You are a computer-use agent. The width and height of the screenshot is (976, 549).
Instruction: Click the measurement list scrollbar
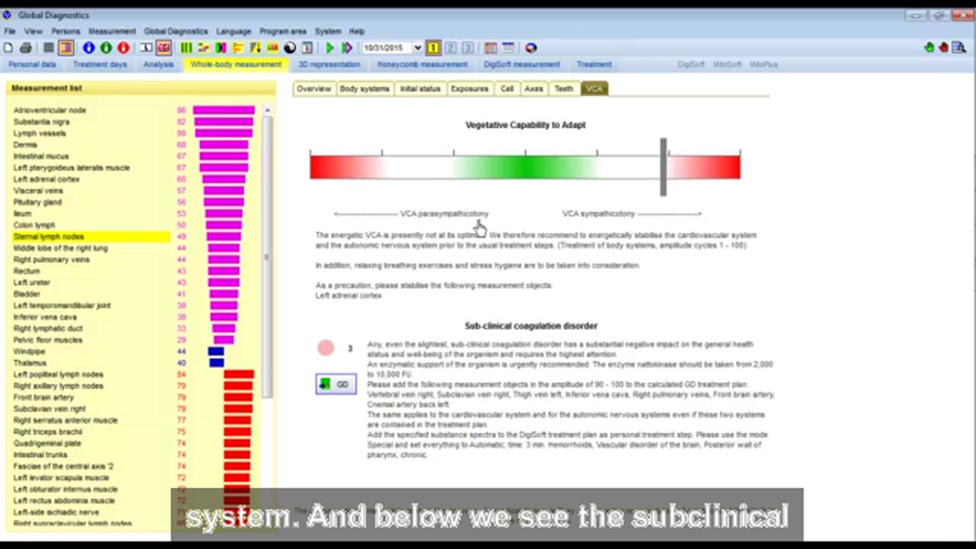coord(267,255)
